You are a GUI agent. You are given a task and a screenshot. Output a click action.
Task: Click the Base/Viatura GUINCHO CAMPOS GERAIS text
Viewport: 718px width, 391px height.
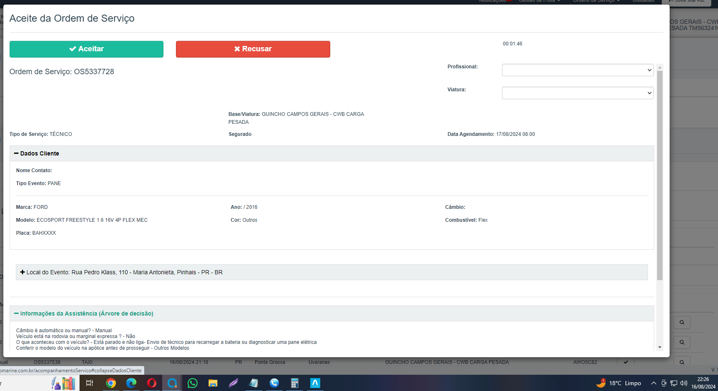296,118
